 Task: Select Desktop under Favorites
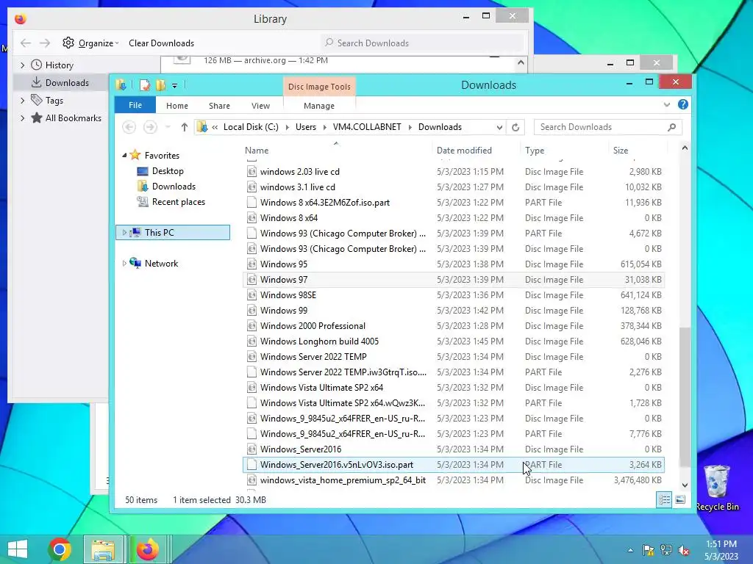tap(168, 171)
